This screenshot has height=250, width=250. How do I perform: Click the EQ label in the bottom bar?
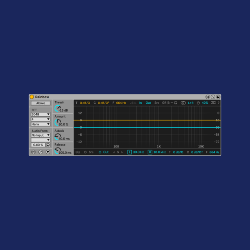(x=77, y=152)
